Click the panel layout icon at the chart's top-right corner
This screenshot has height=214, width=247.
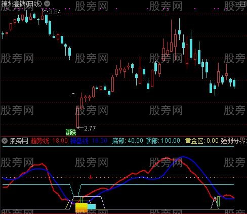(x=243, y=4)
